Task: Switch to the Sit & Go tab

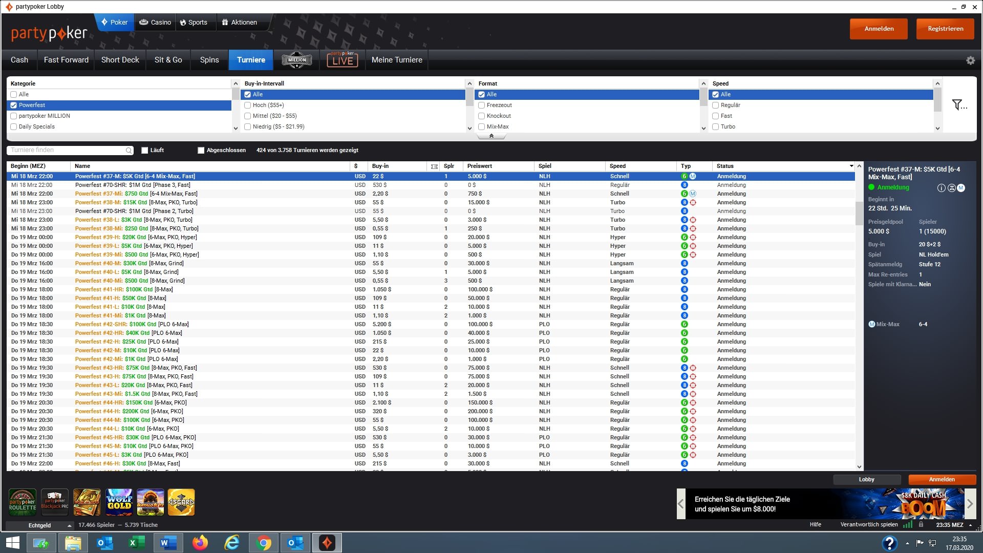Action: click(x=168, y=60)
